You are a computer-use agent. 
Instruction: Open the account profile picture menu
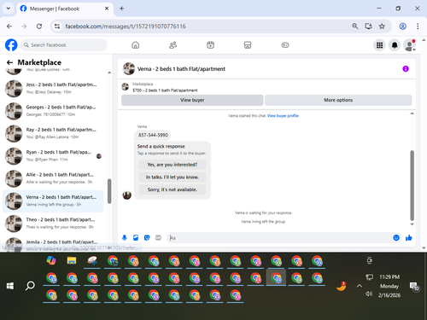pos(410,45)
